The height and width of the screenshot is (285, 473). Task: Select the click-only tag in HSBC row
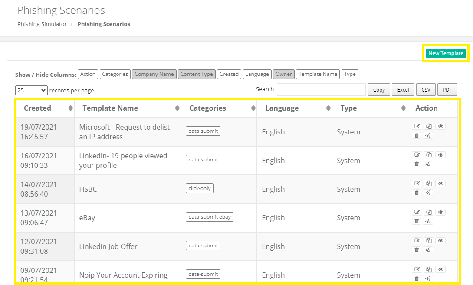199,188
